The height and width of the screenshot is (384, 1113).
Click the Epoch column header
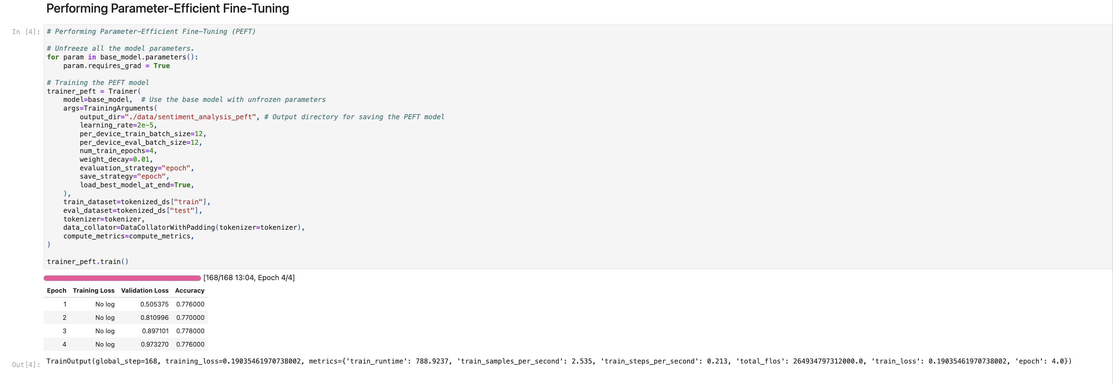coord(57,291)
